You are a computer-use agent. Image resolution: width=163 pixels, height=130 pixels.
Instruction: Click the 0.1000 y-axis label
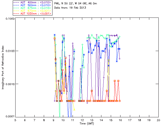[10, 19]
